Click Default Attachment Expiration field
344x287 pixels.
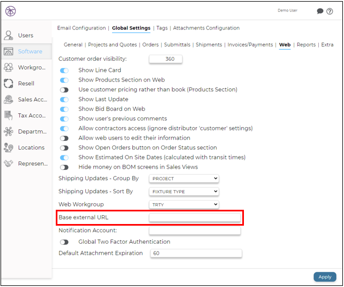click(196, 254)
